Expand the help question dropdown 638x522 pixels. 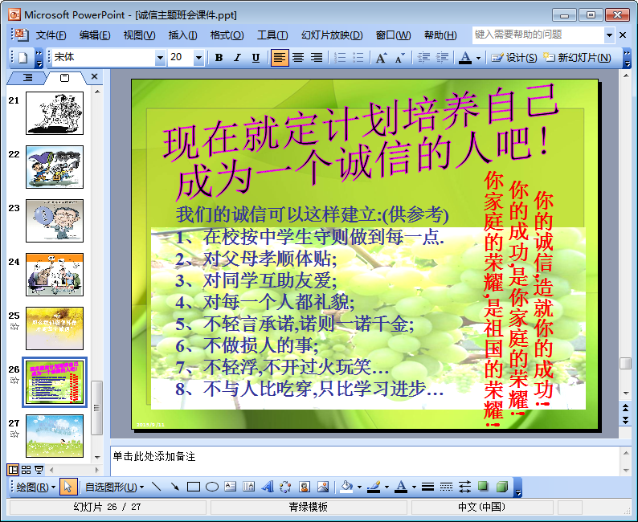click(609, 35)
